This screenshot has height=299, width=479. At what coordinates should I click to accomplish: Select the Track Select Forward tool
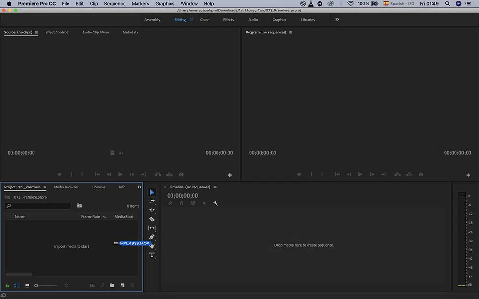coord(152,201)
